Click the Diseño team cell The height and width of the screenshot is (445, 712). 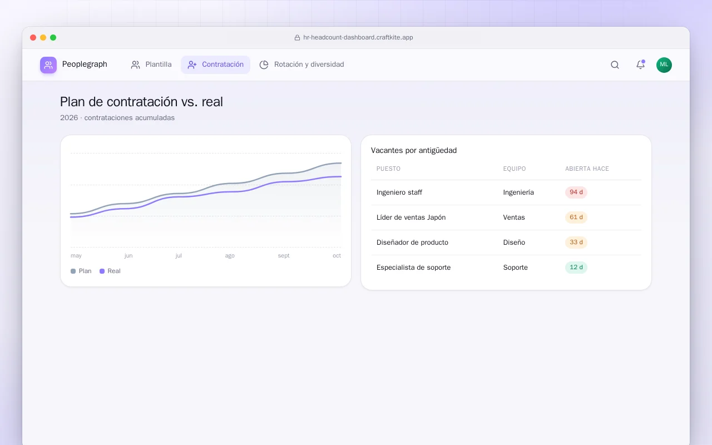pyautogui.click(x=514, y=243)
